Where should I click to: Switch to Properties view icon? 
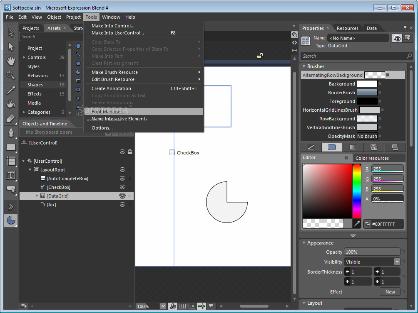(x=397, y=38)
